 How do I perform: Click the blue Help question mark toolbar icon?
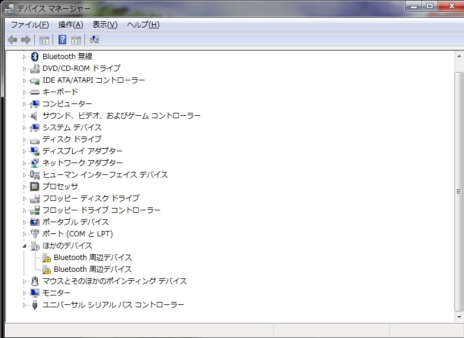[62, 40]
